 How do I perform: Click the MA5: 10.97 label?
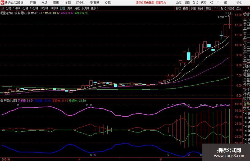[x=37, y=13]
